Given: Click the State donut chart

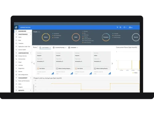Looking at the screenshot, I should coord(76,37).
